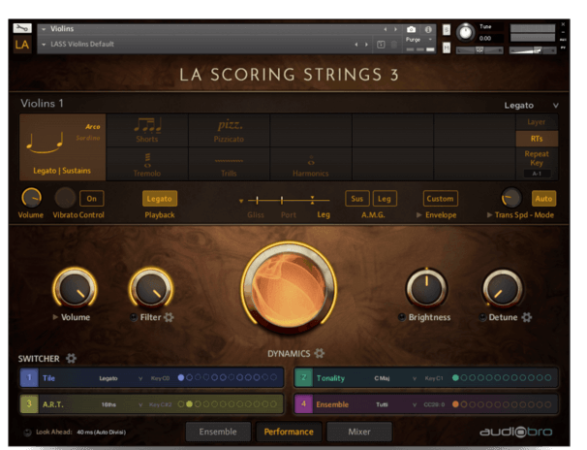Open Dynamics settings gear
587x450 pixels.
[320, 353]
